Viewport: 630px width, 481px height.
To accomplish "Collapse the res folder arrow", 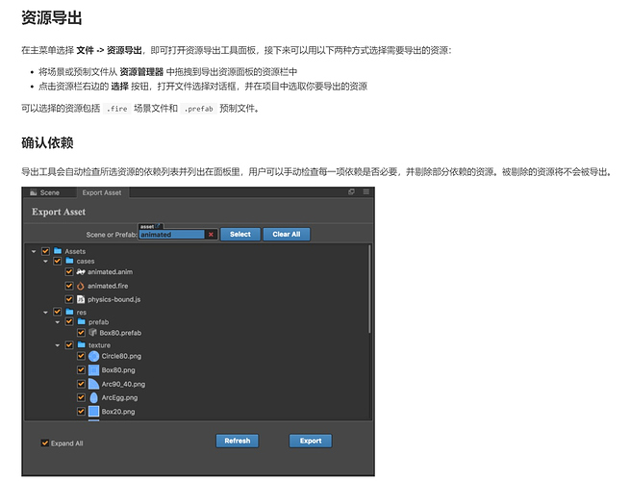I will (x=45, y=313).
